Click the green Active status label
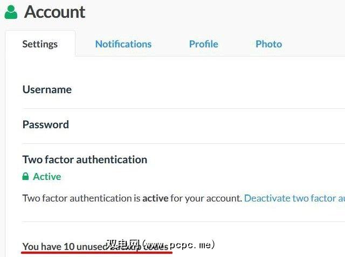This screenshot has width=345, height=257. pyautogui.click(x=47, y=177)
